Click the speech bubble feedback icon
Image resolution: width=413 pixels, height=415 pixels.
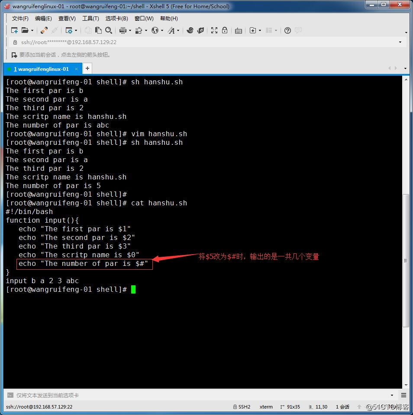coord(298,30)
